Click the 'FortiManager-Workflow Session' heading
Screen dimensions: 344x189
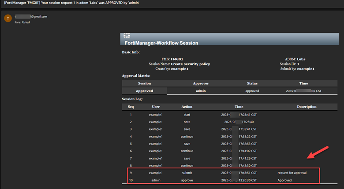[161, 43]
